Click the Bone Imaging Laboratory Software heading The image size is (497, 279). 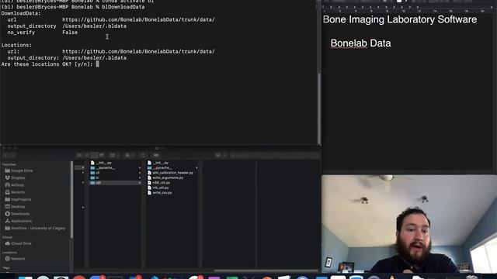point(400,19)
